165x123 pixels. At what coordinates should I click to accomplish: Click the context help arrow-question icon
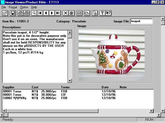[109, 13]
